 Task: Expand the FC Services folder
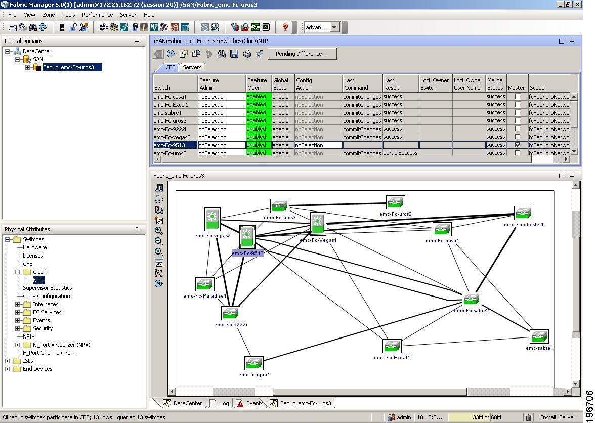pos(17,313)
